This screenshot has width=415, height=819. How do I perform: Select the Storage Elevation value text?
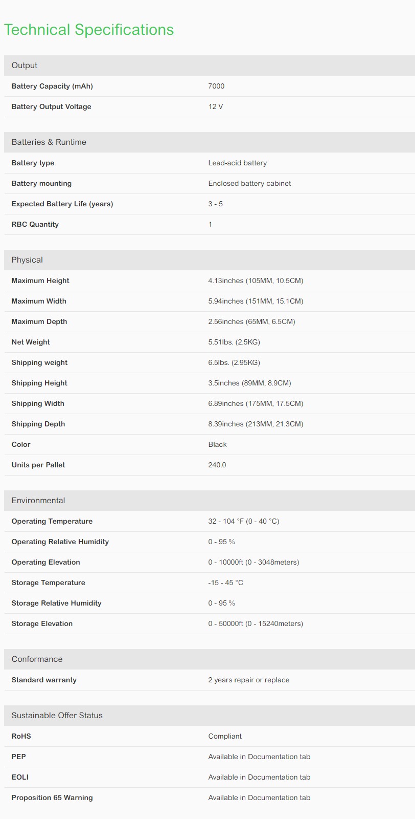point(256,623)
